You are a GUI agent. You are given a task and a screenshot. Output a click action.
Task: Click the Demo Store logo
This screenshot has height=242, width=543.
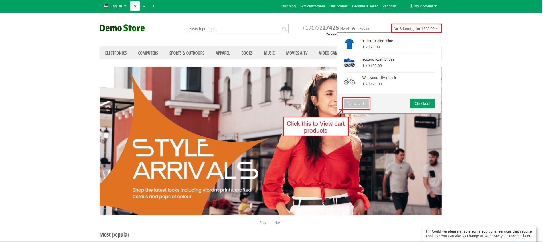tap(122, 28)
